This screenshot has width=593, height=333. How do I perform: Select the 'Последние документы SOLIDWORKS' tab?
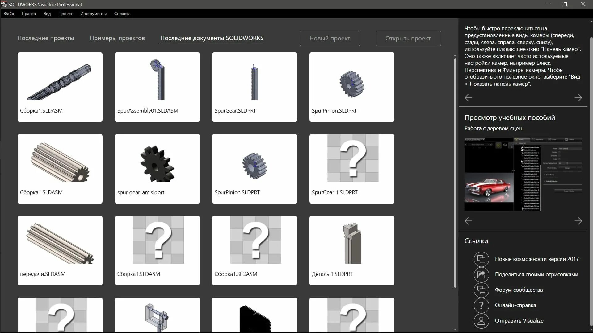(212, 38)
